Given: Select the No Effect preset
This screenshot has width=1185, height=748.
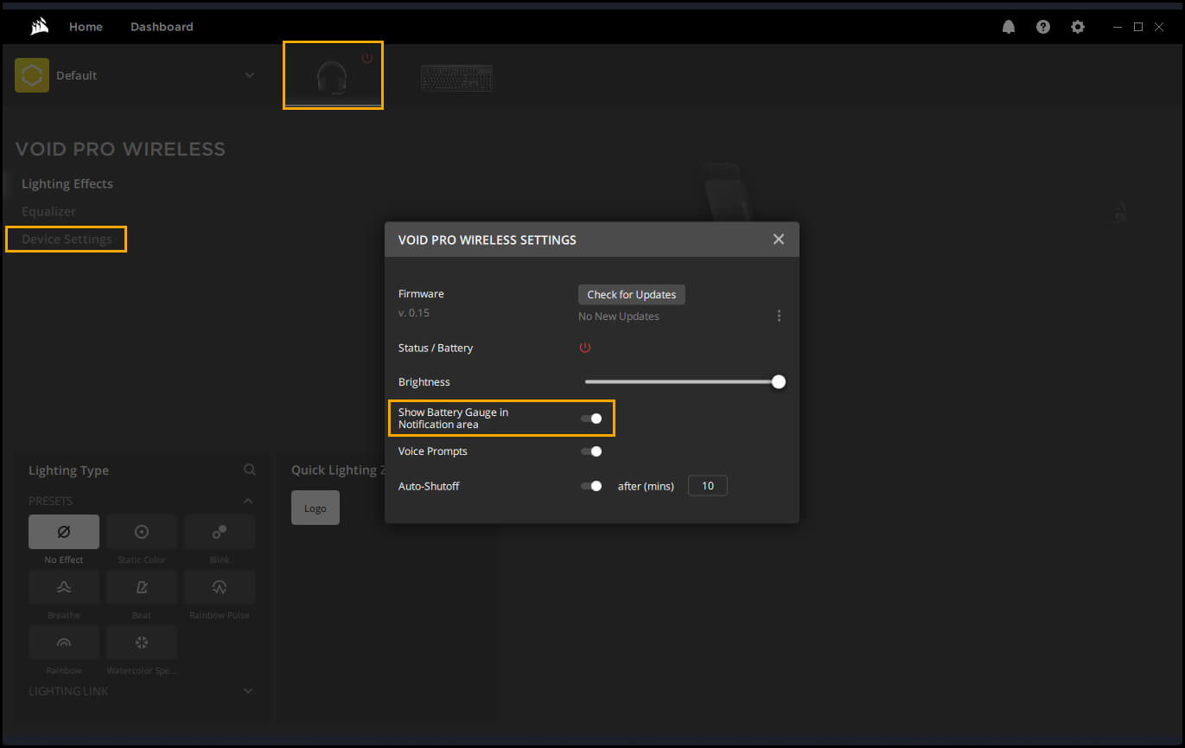Looking at the screenshot, I should click(x=64, y=532).
